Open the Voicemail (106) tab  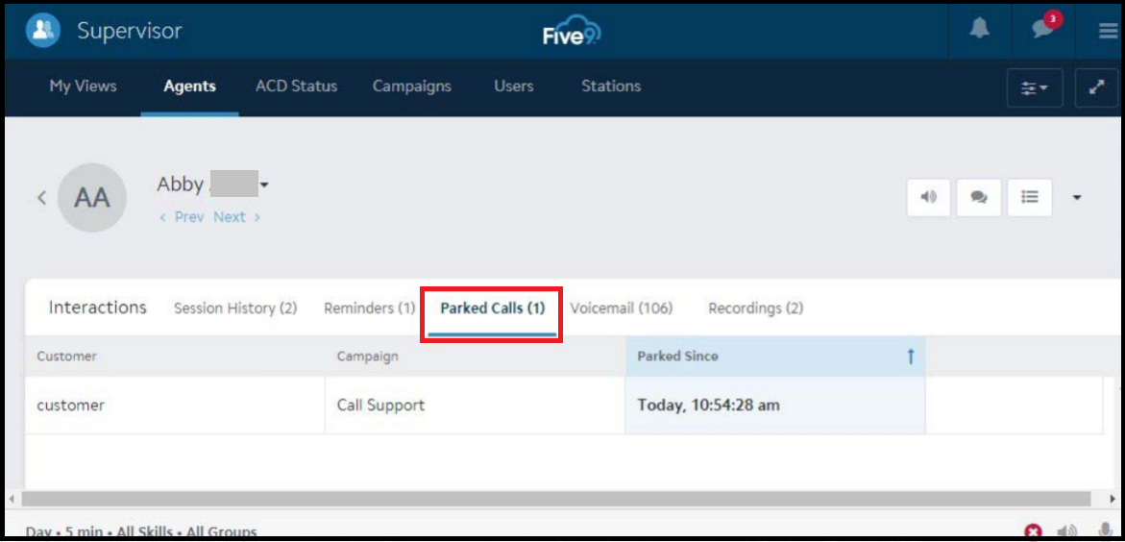click(x=622, y=308)
